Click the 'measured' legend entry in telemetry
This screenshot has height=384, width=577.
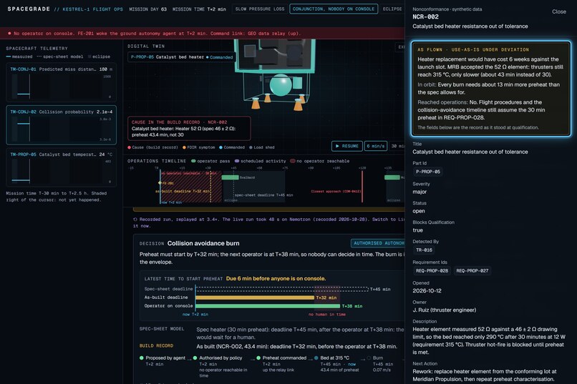[x=19, y=56]
